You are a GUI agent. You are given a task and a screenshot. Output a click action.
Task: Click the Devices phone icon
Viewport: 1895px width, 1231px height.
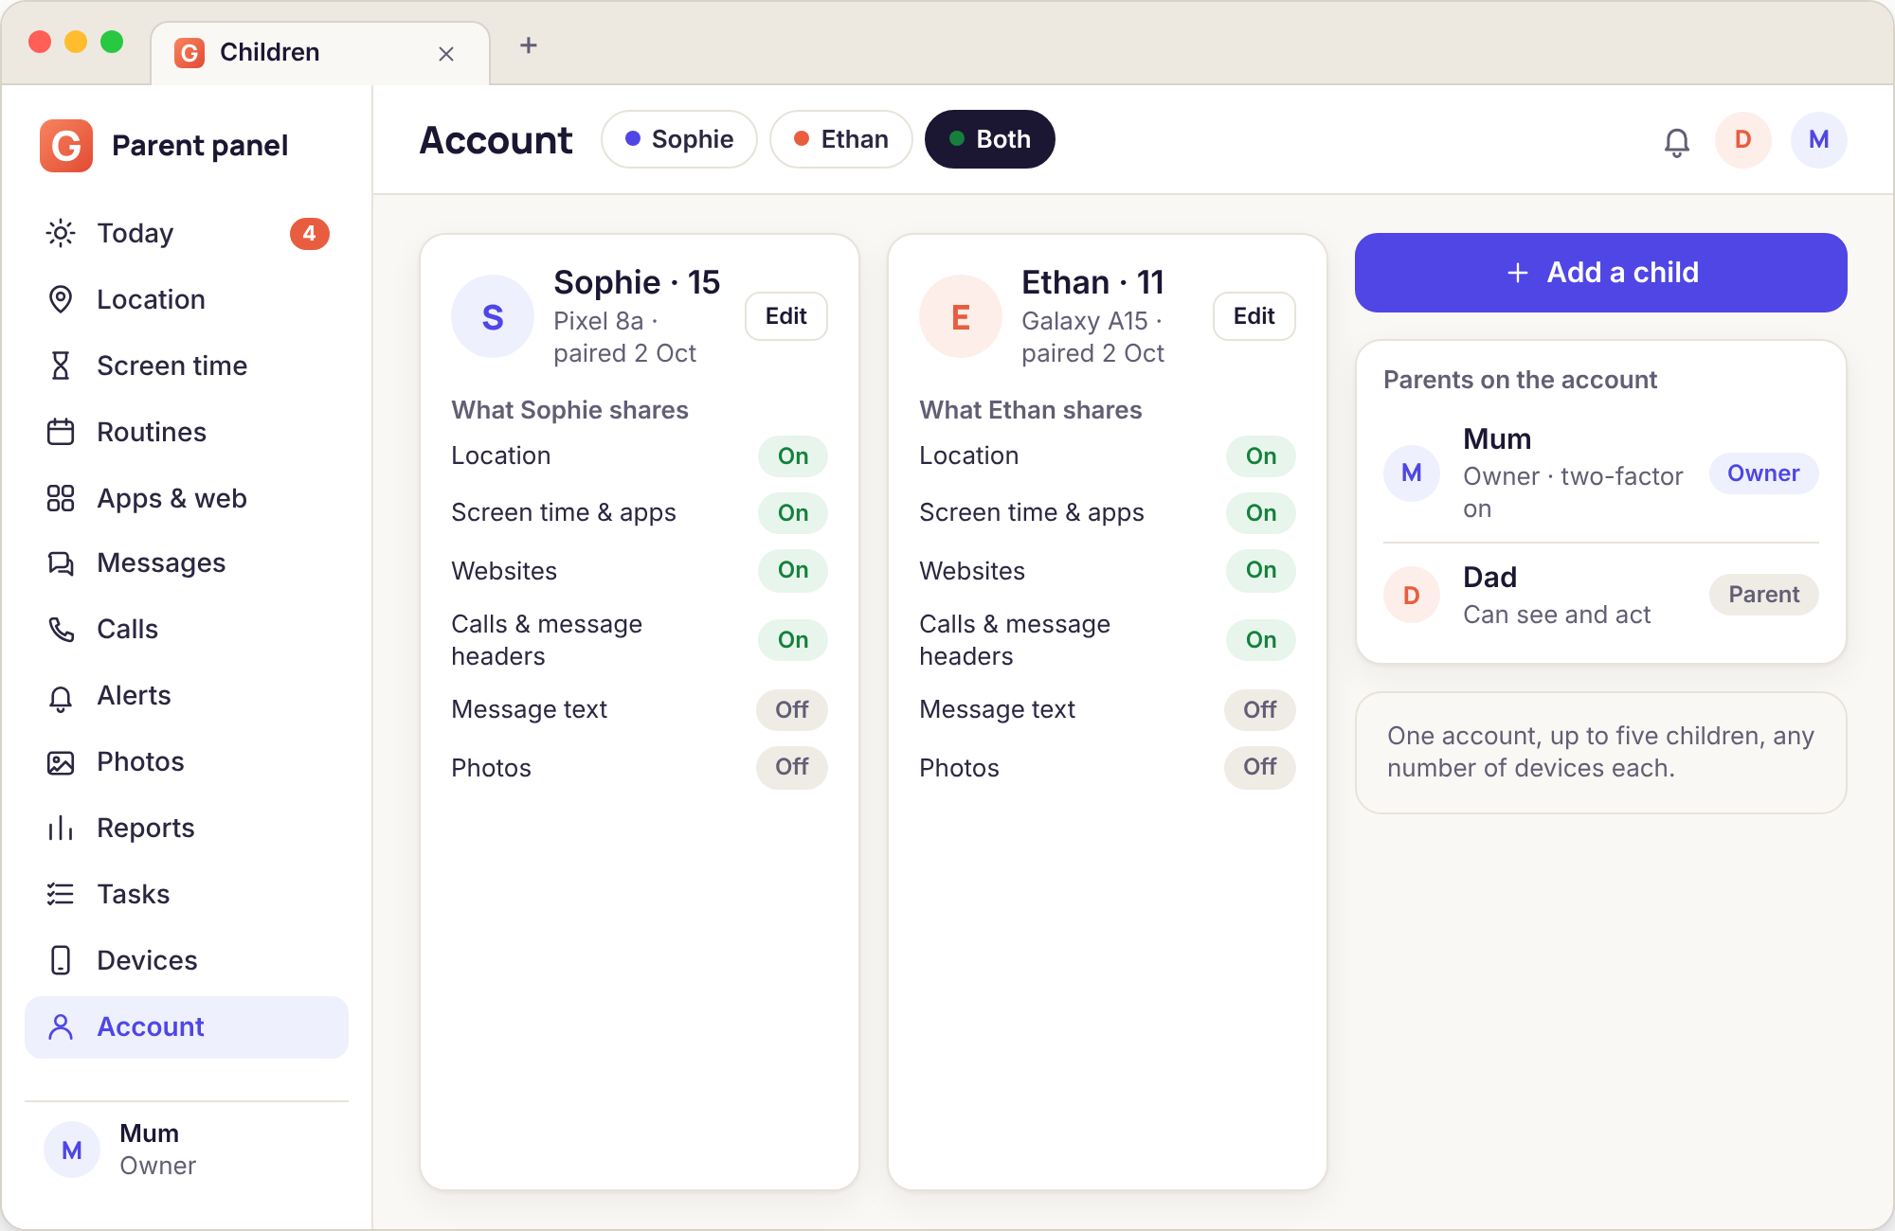point(61,960)
